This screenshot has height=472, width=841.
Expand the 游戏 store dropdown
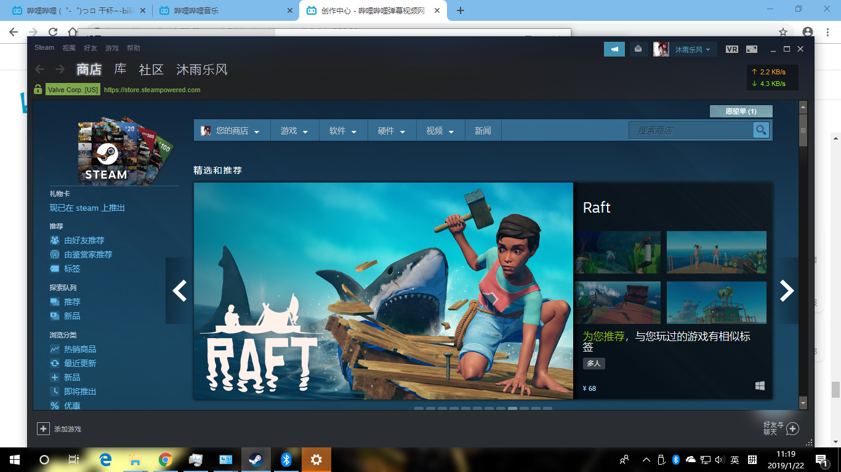click(295, 131)
